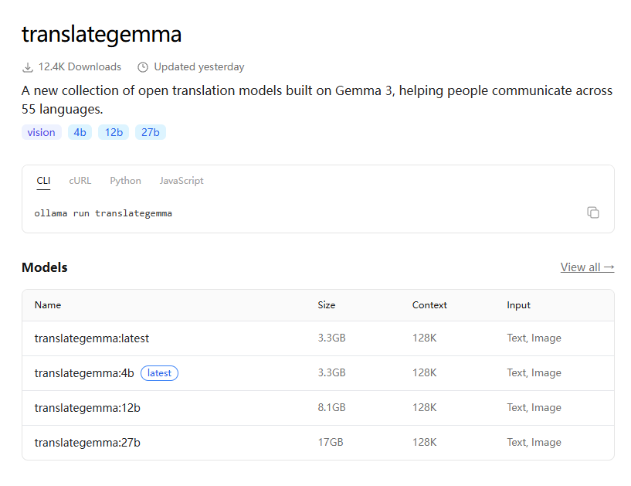Open the translategemma:4b model
631x486 pixels.
tap(84, 373)
